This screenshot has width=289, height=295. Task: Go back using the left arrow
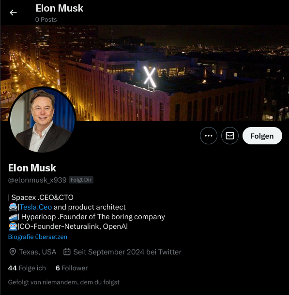click(13, 13)
